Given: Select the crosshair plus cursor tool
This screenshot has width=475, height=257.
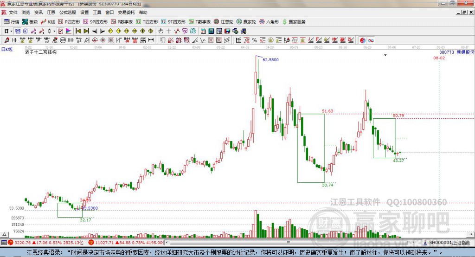Looking at the screenshot, I should 169,31.
